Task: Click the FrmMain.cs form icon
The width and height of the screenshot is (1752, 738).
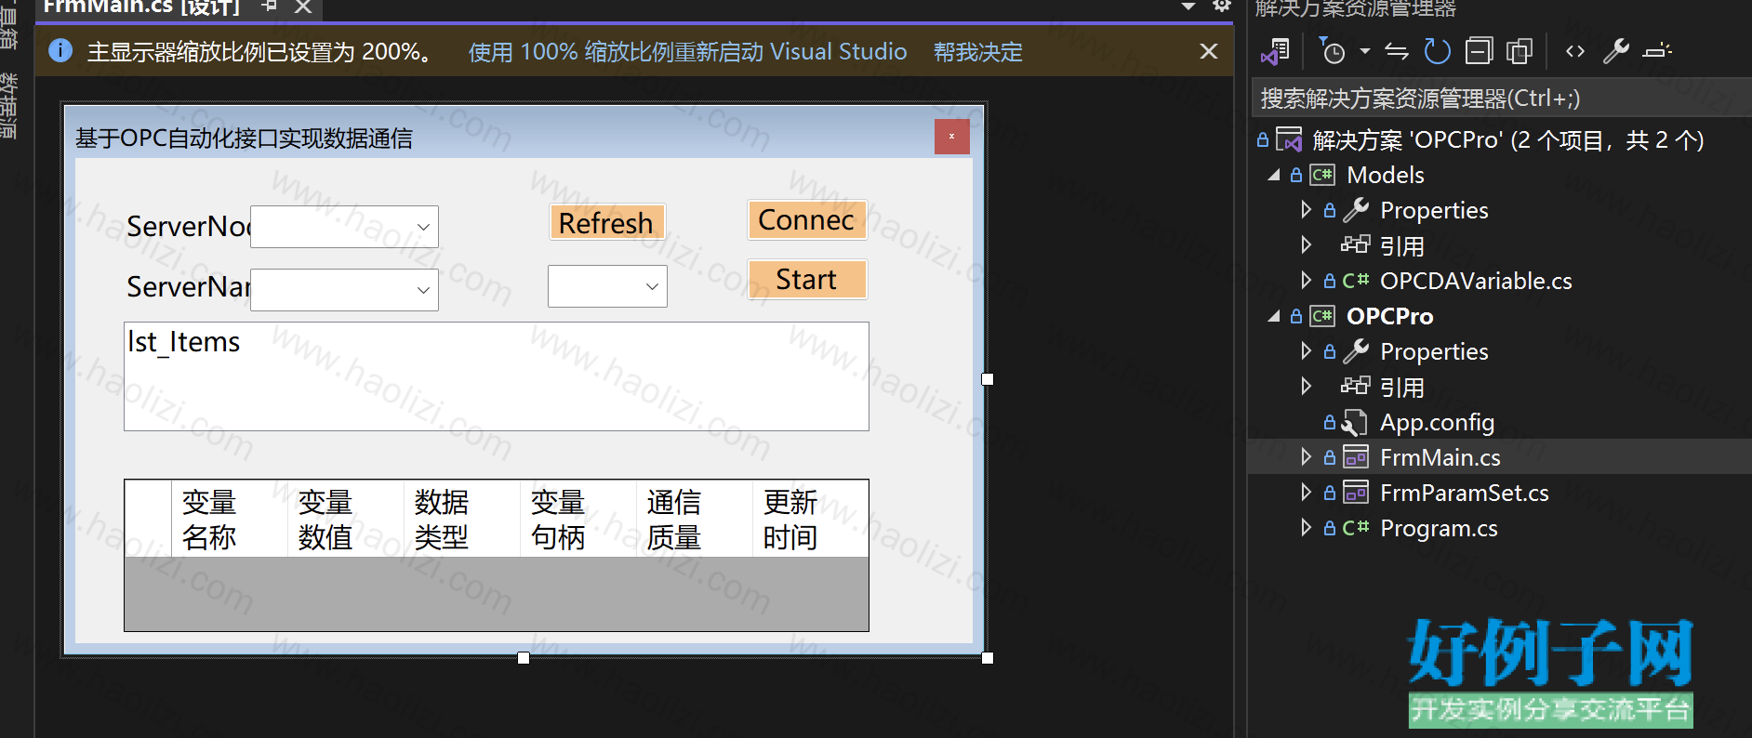Action: tap(1356, 457)
